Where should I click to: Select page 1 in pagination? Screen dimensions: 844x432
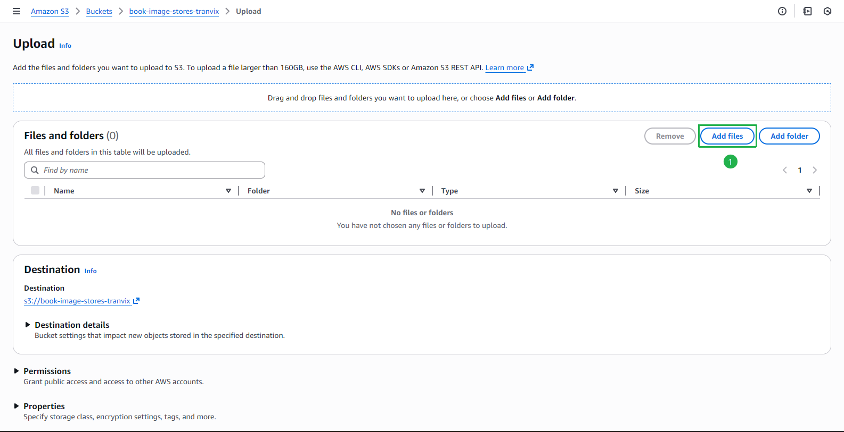point(800,170)
